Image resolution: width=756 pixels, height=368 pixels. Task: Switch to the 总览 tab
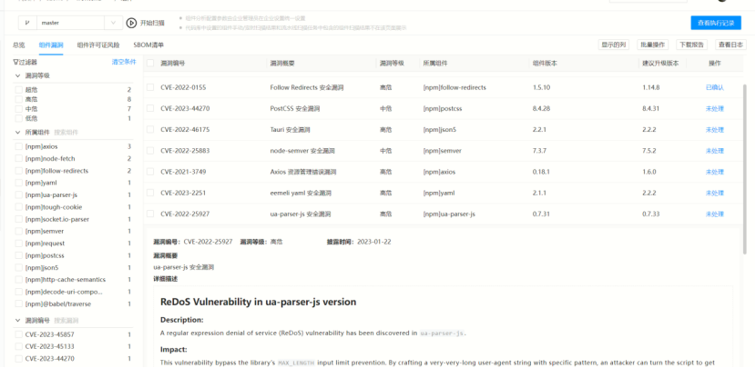click(18, 44)
